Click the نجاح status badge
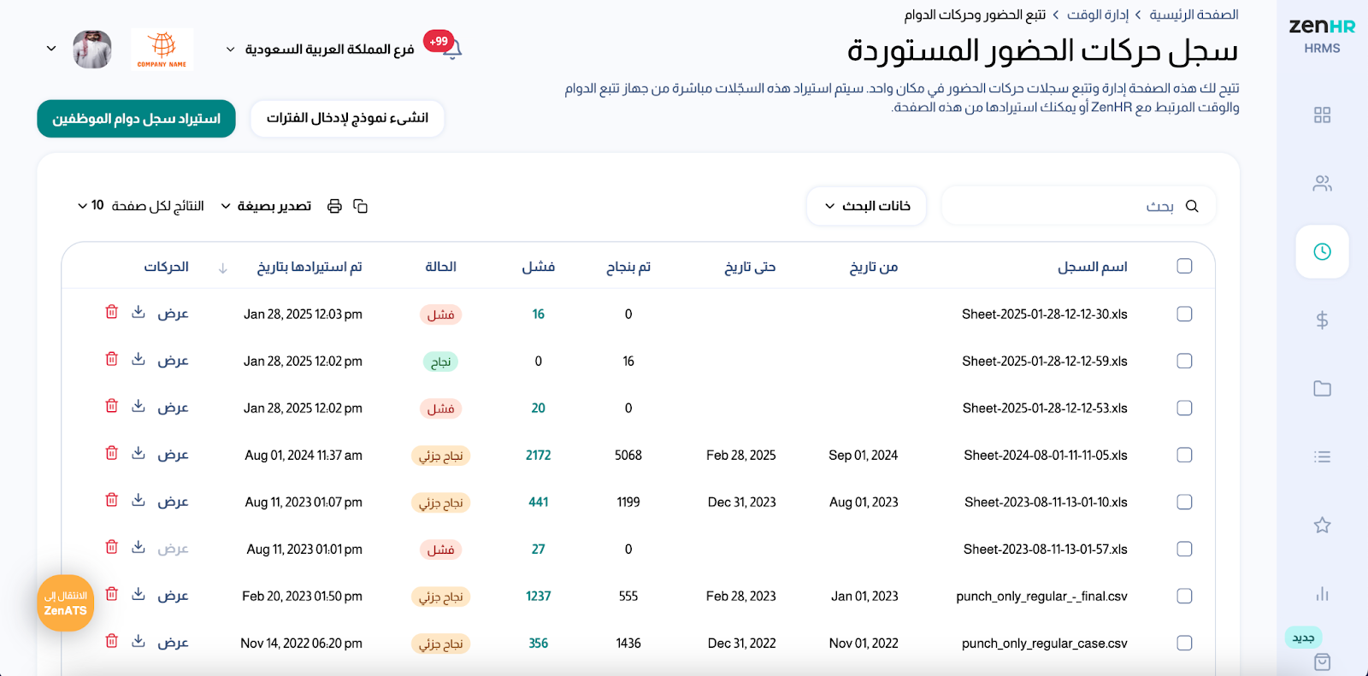Viewport: 1368px width, 676px height. pyautogui.click(x=441, y=362)
